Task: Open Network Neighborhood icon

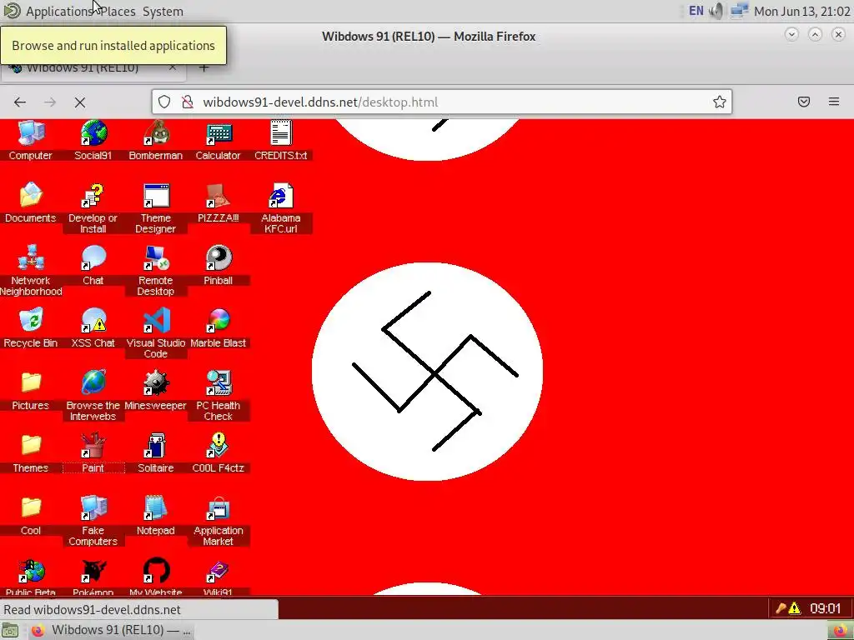Action: point(31,272)
